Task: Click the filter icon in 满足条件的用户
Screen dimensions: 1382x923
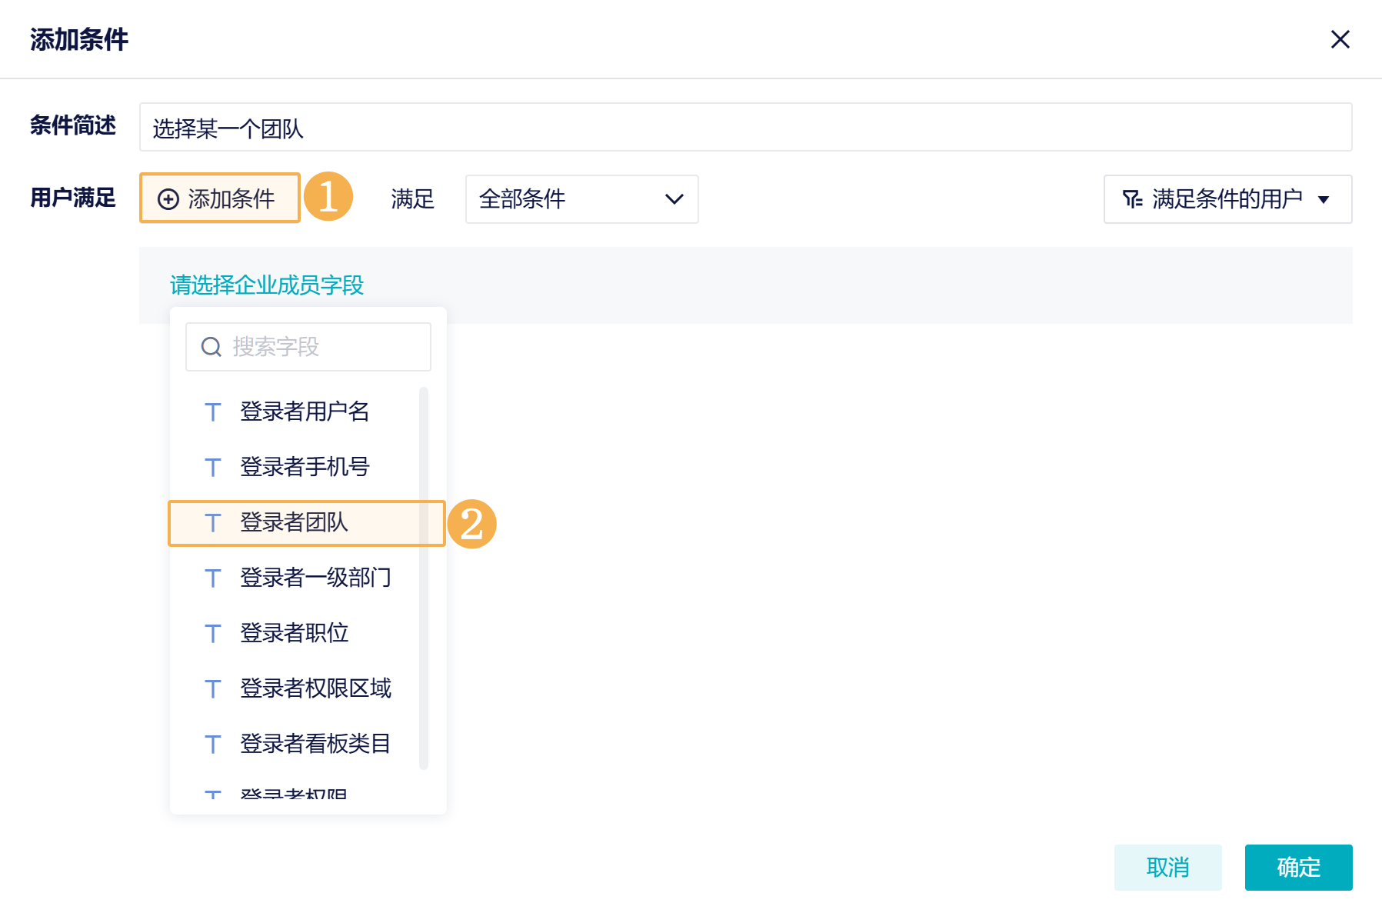Action: click(x=1131, y=199)
